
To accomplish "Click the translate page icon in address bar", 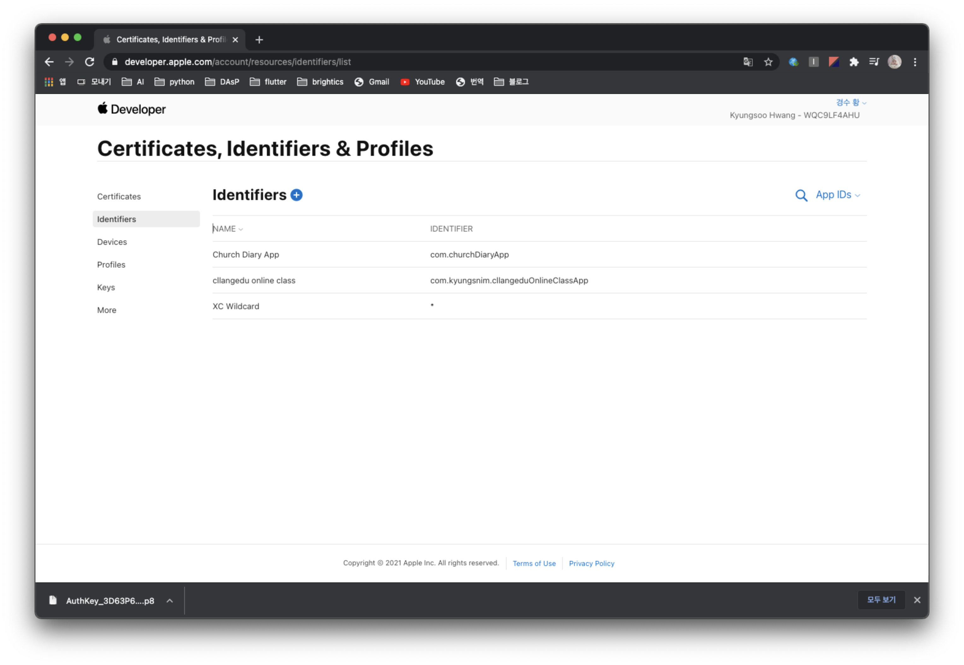I will click(x=748, y=62).
